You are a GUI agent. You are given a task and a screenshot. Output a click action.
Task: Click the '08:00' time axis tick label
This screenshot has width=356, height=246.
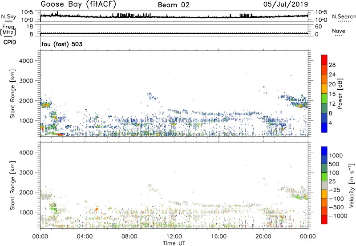click(x=129, y=237)
